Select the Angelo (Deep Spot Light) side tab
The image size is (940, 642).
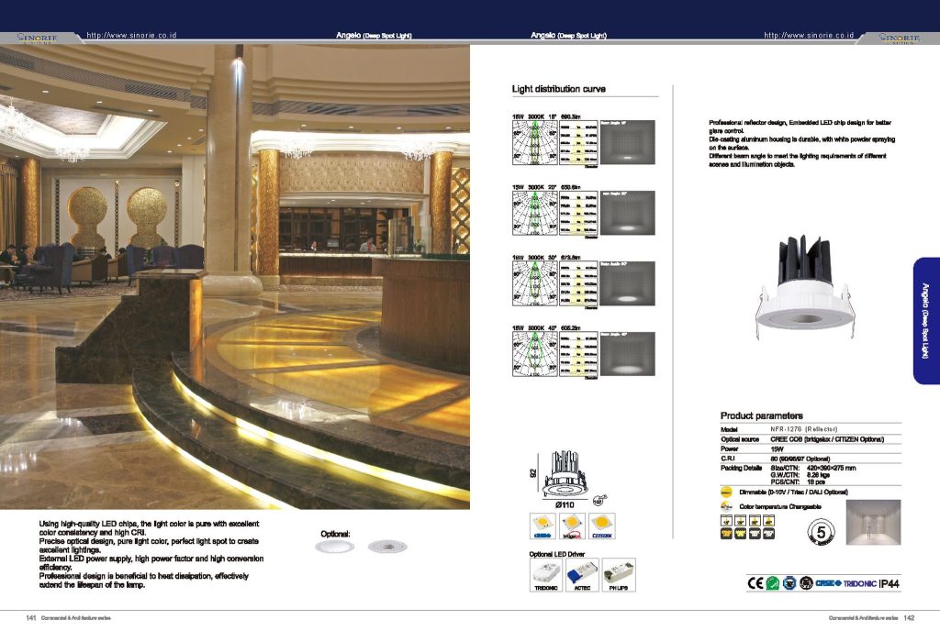pyautogui.click(x=925, y=321)
